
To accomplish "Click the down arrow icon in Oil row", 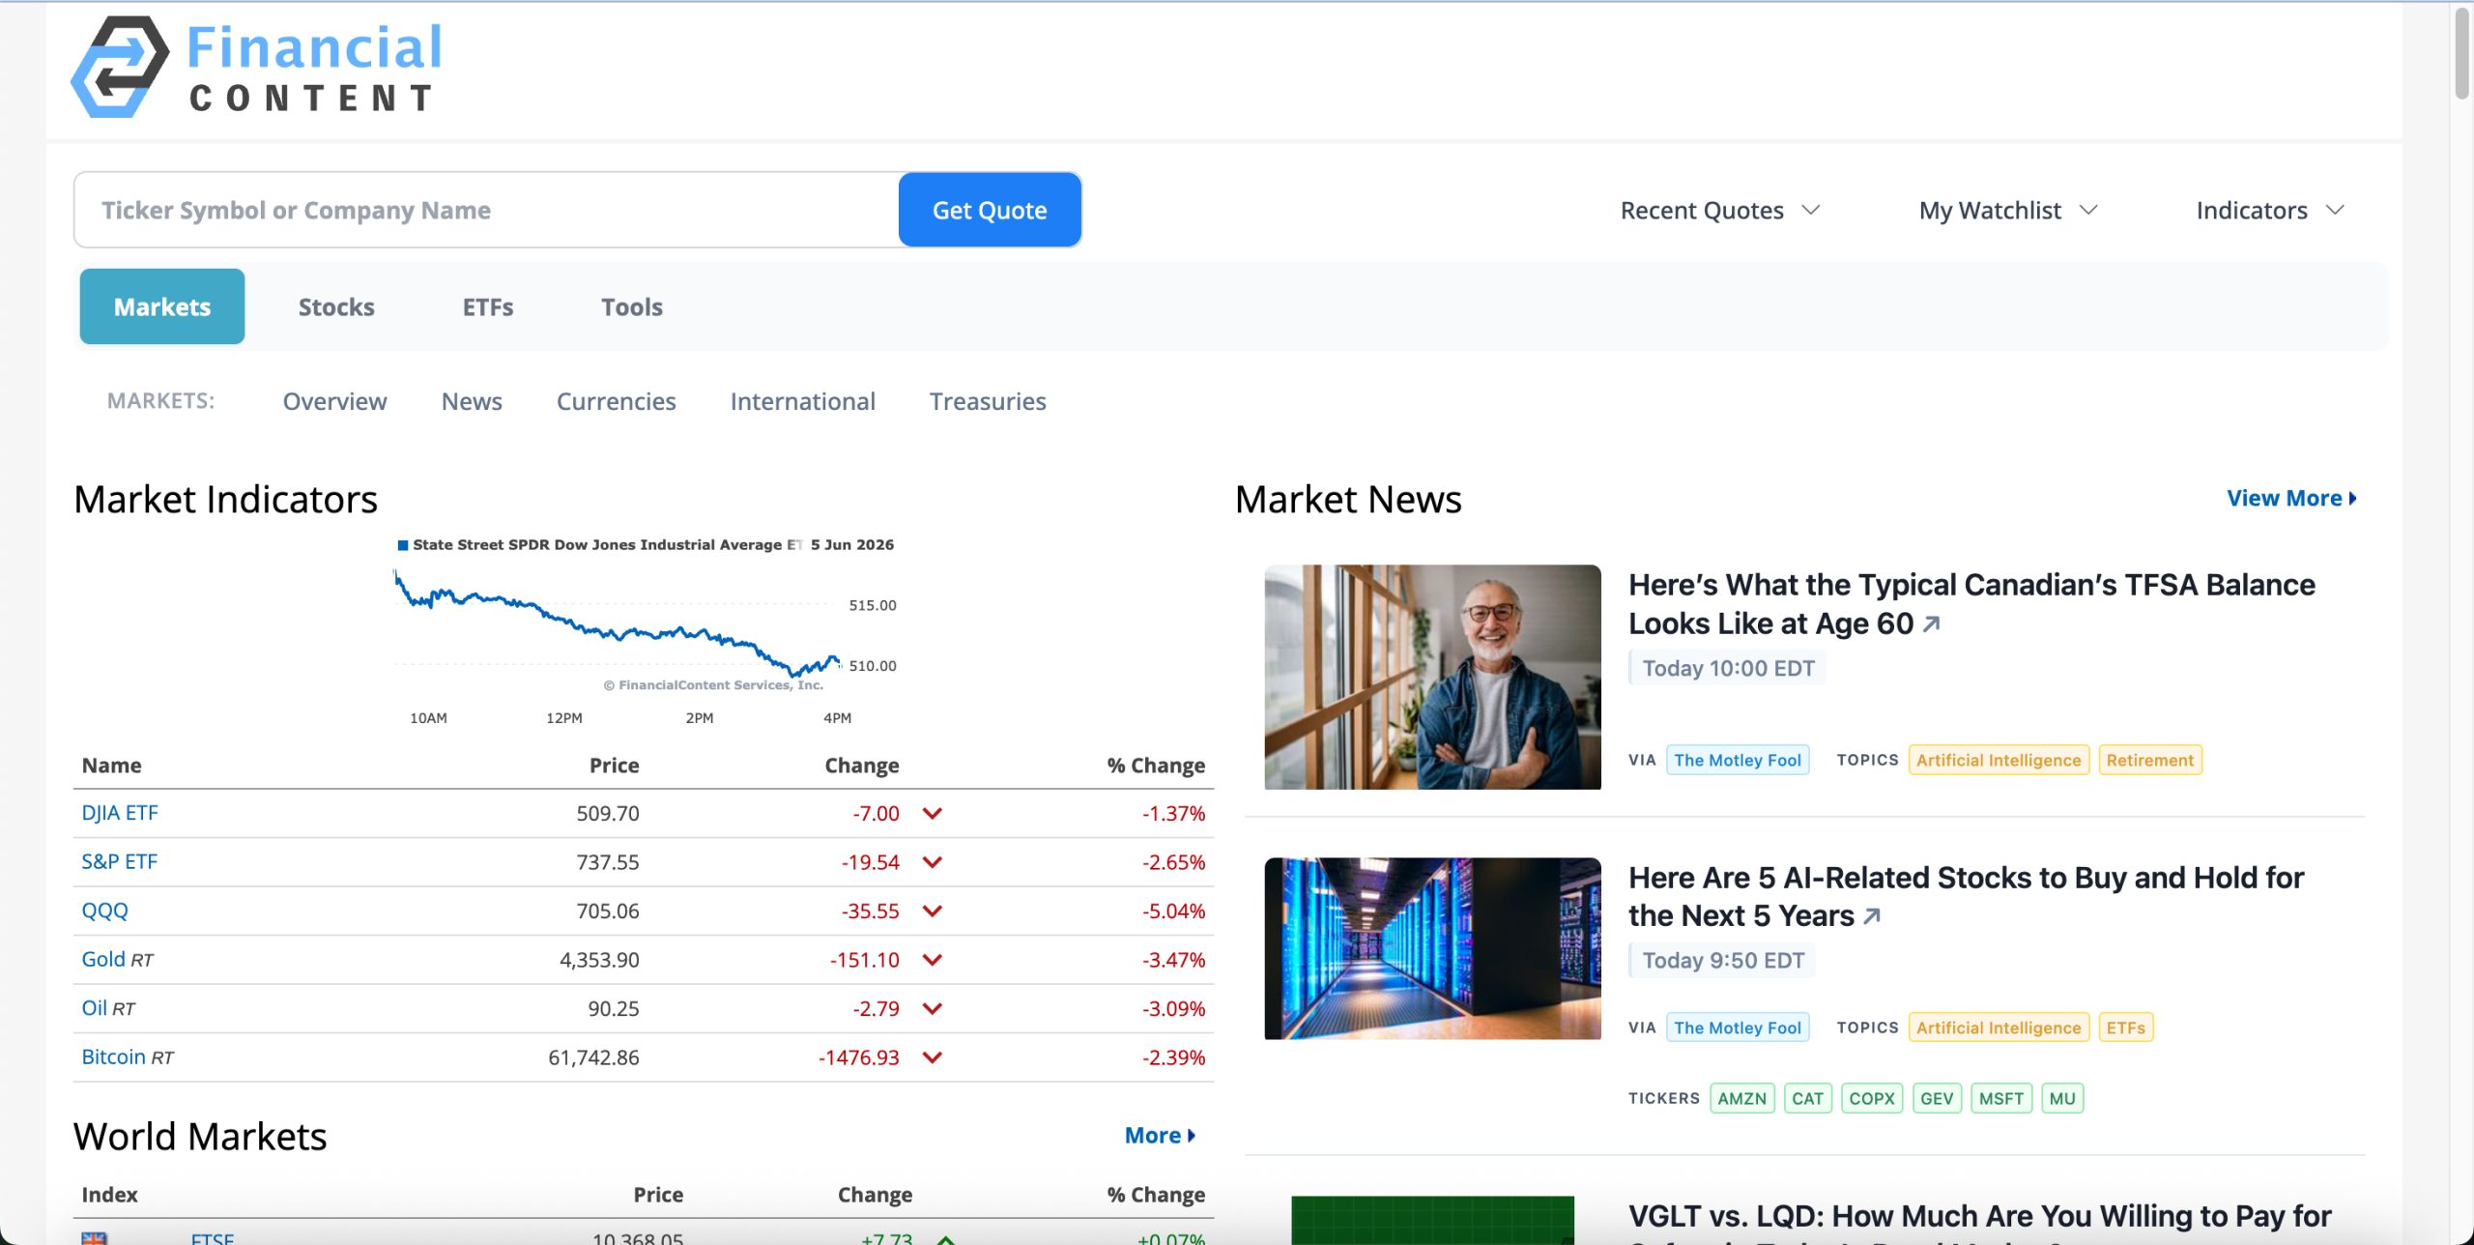I will click(x=932, y=1009).
